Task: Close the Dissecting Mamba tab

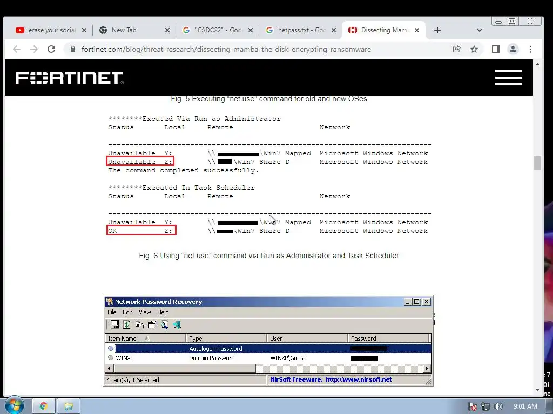Action: [417, 30]
